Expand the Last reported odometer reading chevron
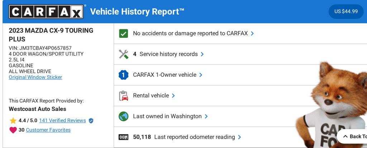The height and width of the screenshot is (148, 367). pyautogui.click(x=239, y=137)
